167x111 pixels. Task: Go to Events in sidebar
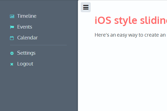coord(24,27)
